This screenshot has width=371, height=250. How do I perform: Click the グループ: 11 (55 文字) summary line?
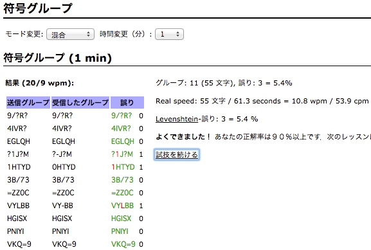click(224, 83)
